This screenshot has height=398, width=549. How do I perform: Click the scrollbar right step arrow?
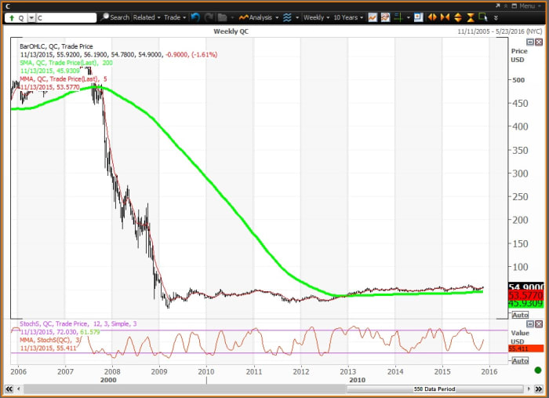529,389
